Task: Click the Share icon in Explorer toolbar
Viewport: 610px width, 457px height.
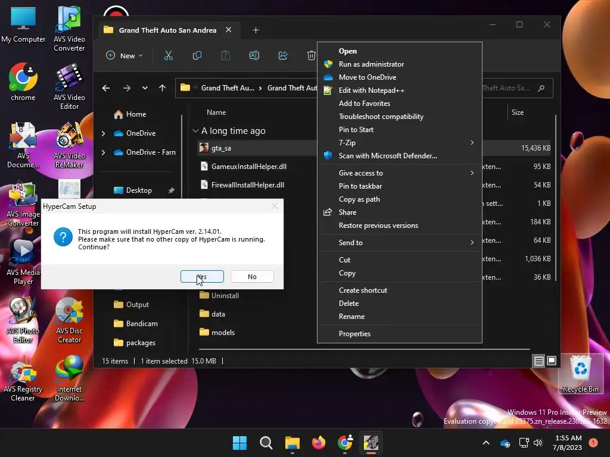Action: (x=283, y=55)
